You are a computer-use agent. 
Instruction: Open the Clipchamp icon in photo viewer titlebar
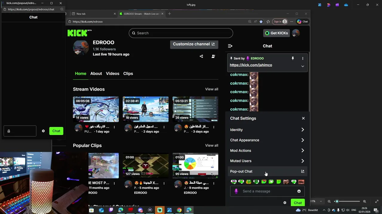click(337, 5)
